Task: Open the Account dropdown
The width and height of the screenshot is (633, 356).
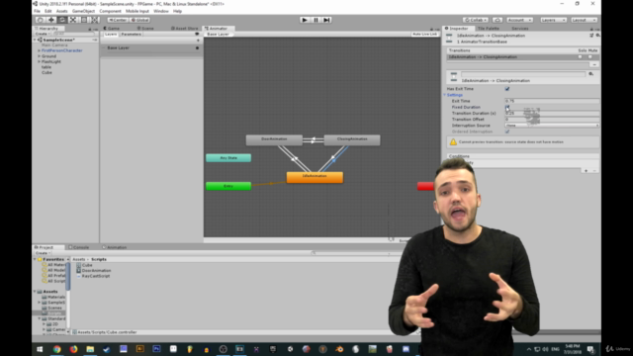Action: click(x=519, y=20)
